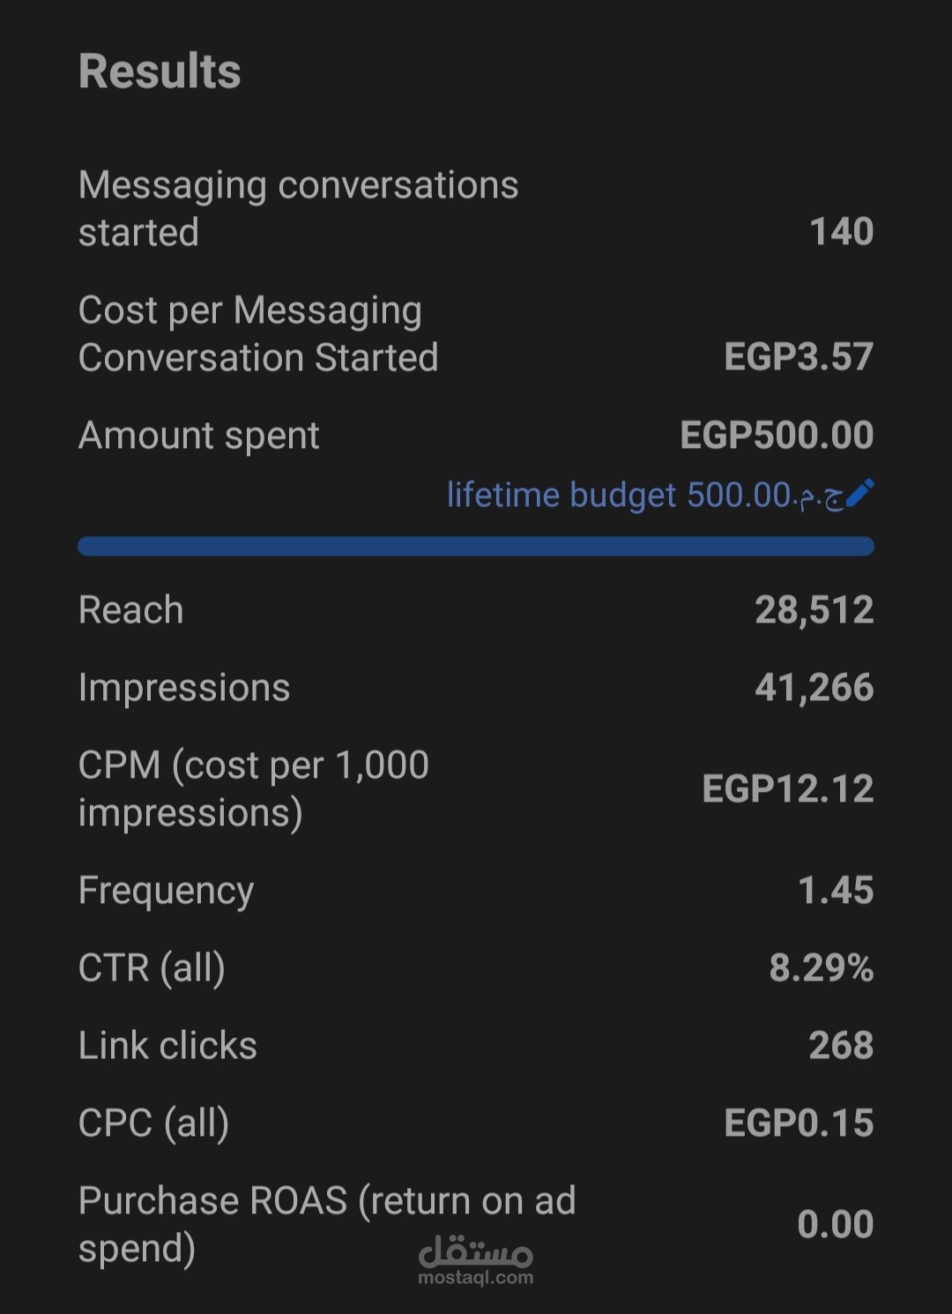Tap the Link clicks label
The width and height of the screenshot is (952, 1314).
coord(167,1046)
